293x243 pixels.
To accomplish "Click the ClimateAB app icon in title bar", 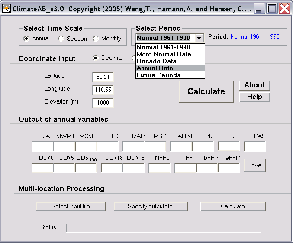I will coord(6,9).
